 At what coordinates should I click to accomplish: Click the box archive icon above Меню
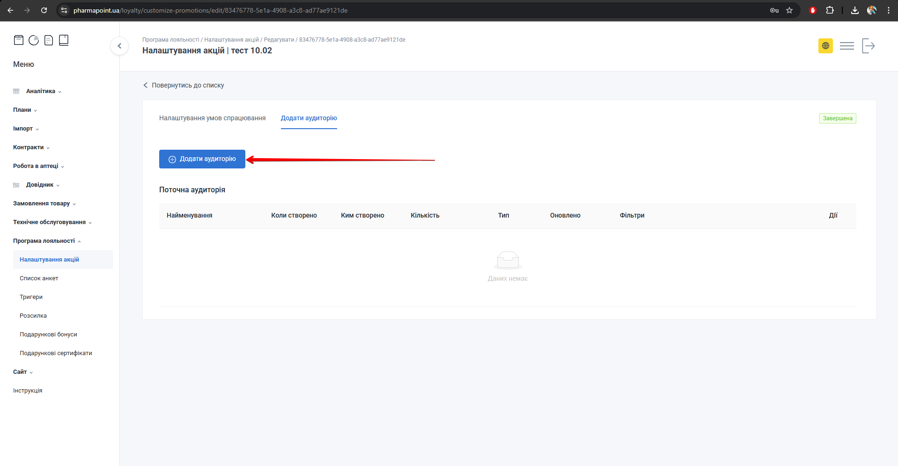(19, 40)
